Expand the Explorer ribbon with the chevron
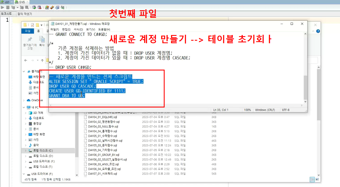 [x=313, y=31]
